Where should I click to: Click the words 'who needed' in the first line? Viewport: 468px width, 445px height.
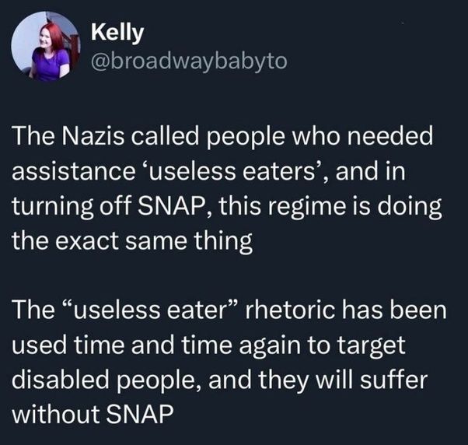(x=362, y=136)
